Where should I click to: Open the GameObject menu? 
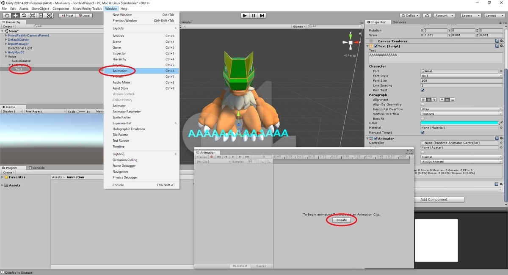pyautogui.click(x=40, y=8)
